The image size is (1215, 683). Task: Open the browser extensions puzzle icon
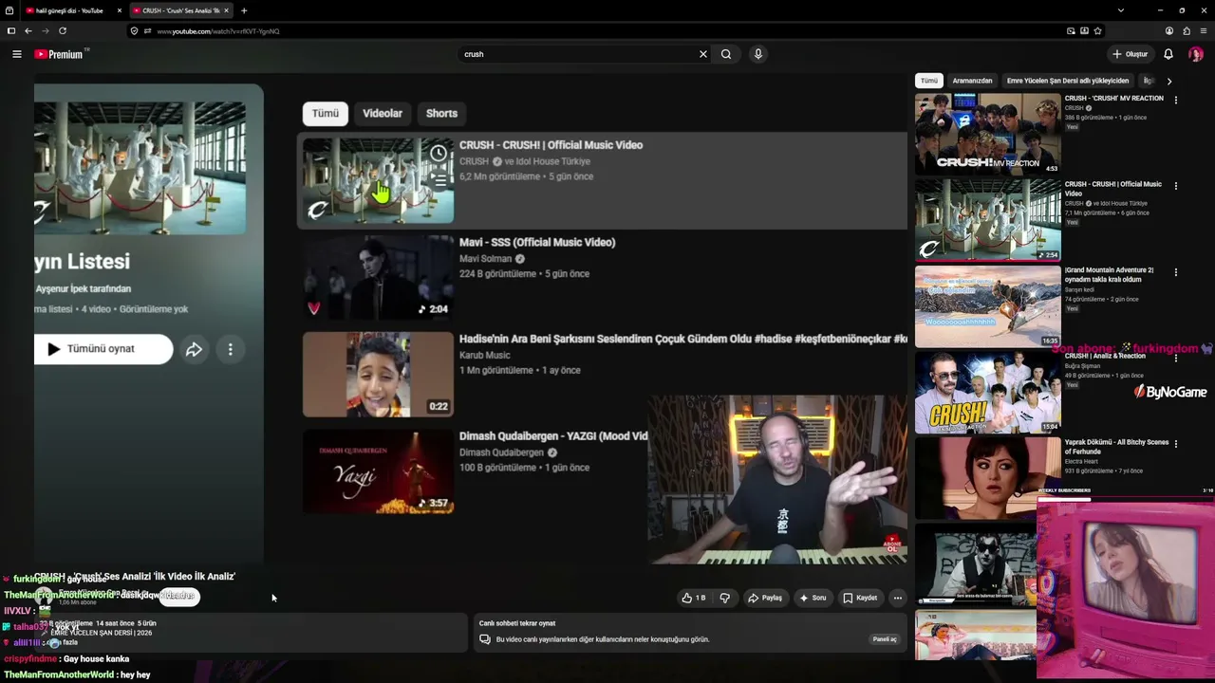[1187, 31]
